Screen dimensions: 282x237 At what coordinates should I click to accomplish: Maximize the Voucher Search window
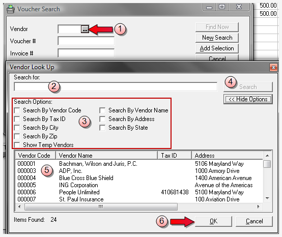coord(222,7)
